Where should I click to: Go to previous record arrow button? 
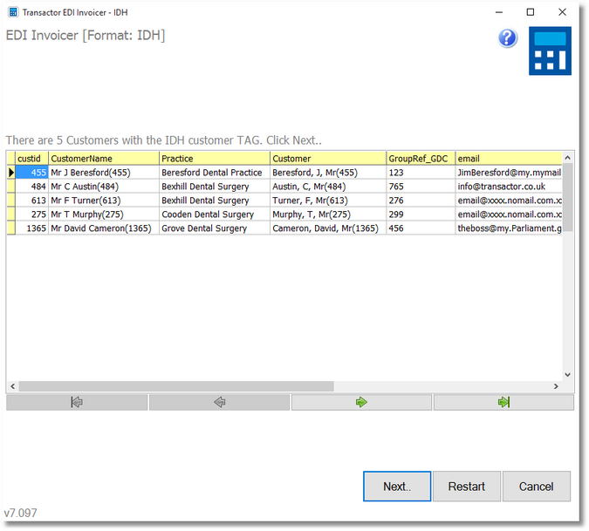[x=219, y=403]
